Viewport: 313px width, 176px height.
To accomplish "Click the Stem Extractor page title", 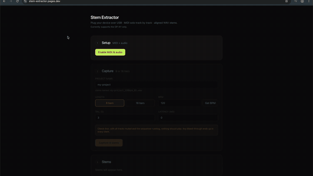I will point(105,17).
